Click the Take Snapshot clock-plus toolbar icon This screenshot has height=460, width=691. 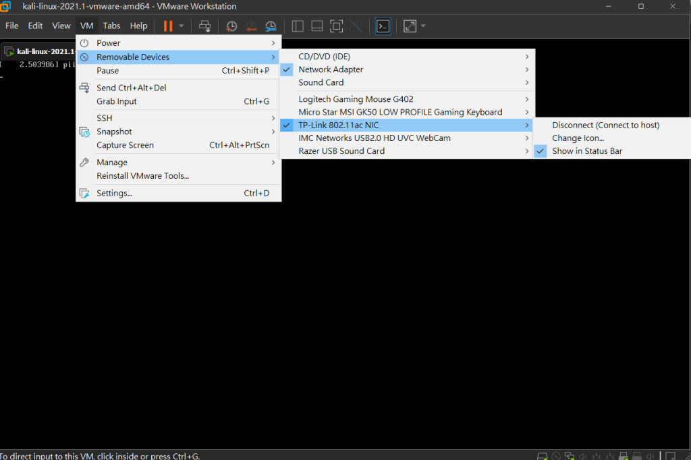tap(231, 26)
